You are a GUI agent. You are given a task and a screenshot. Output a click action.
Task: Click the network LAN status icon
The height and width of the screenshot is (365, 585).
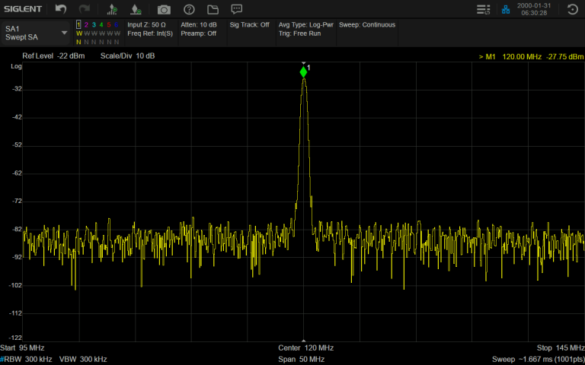click(505, 9)
